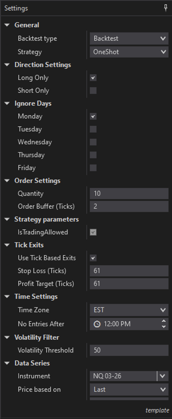Click the template link at bottom

point(157,410)
